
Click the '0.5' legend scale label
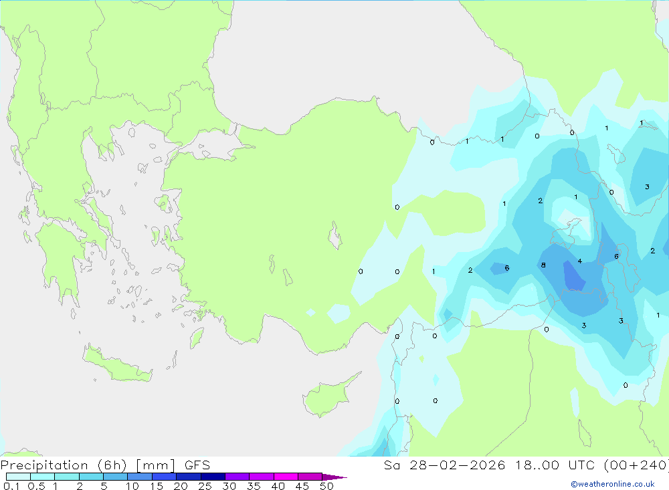click(x=36, y=486)
